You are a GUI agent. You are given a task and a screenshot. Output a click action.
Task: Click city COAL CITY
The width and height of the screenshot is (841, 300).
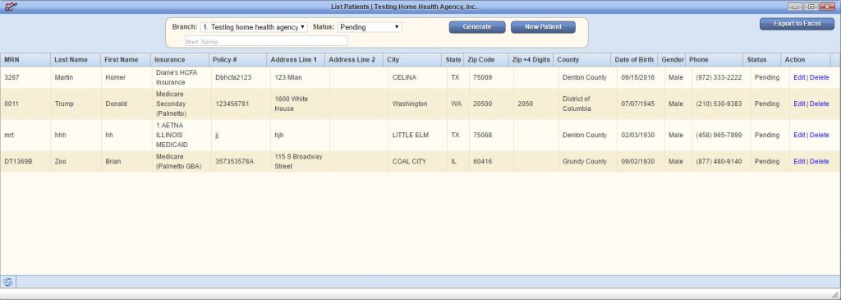pos(409,162)
